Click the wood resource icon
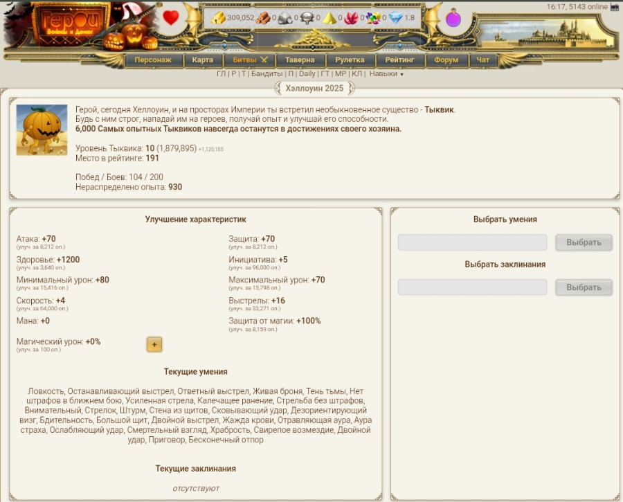The width and height of the screenshot is (623, 502). tap(263, 18)
